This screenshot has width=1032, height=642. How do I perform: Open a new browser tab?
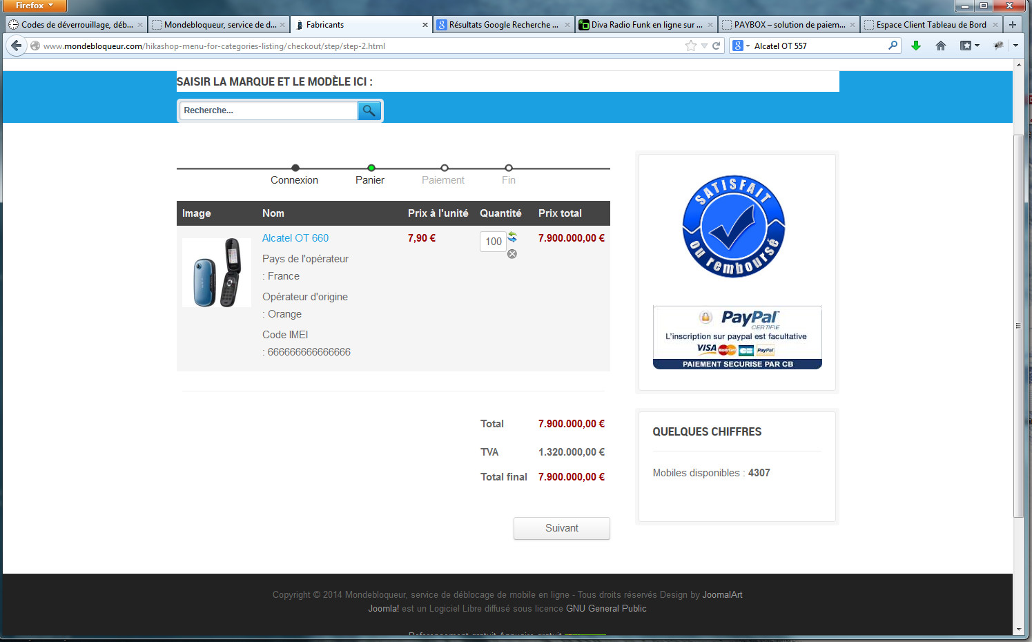tap(1013, 24)
